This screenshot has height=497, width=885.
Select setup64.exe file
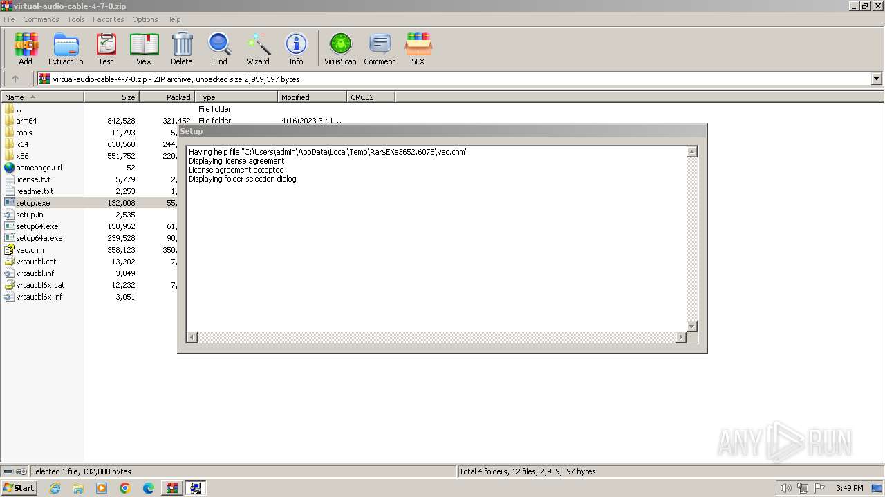tap(37, 226)
